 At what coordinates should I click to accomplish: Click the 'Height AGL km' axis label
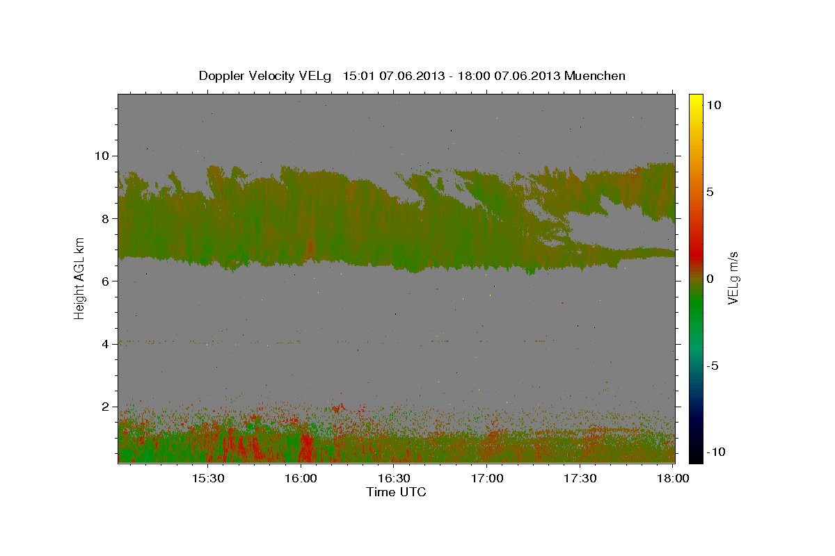pos(80,279)
